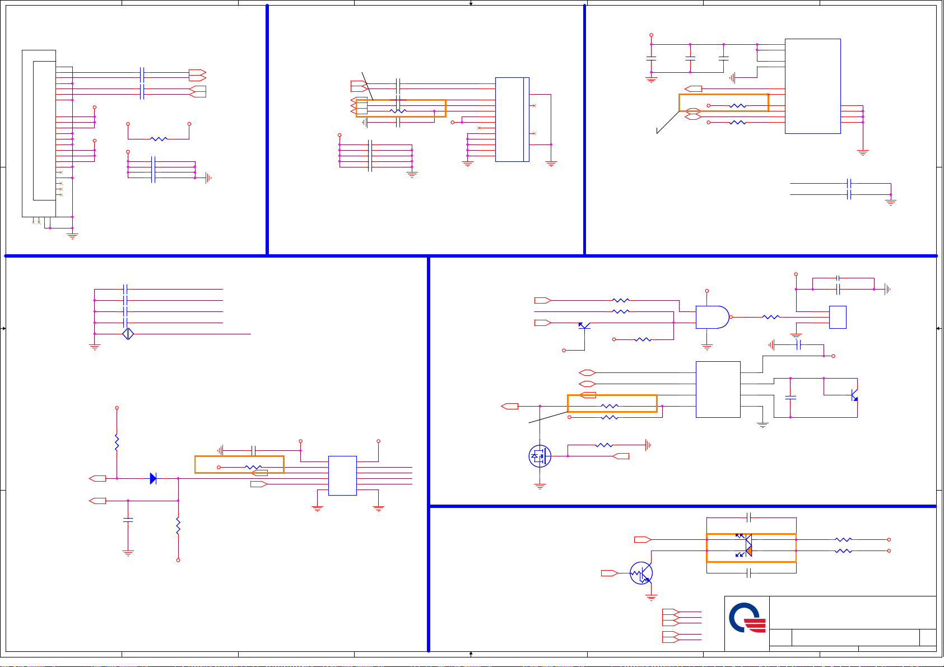Viewport: 944px width, 667px height.
Task: Click the small blue box right of AND gate
Action: tap(837, 317)
